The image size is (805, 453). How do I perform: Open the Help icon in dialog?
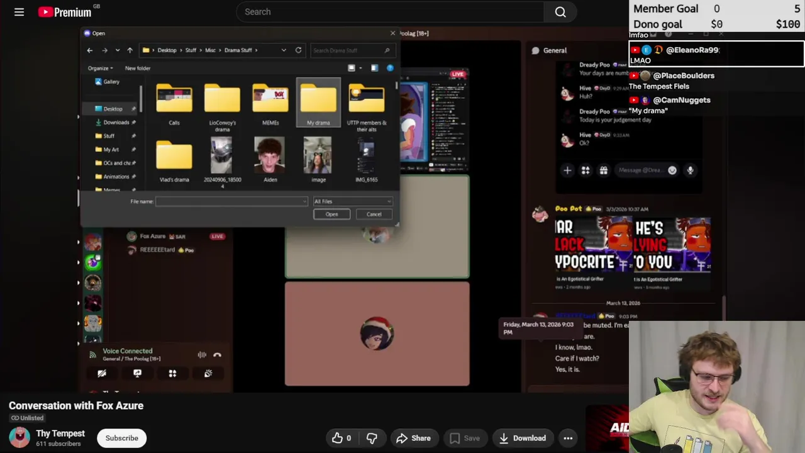pos(390,68)
